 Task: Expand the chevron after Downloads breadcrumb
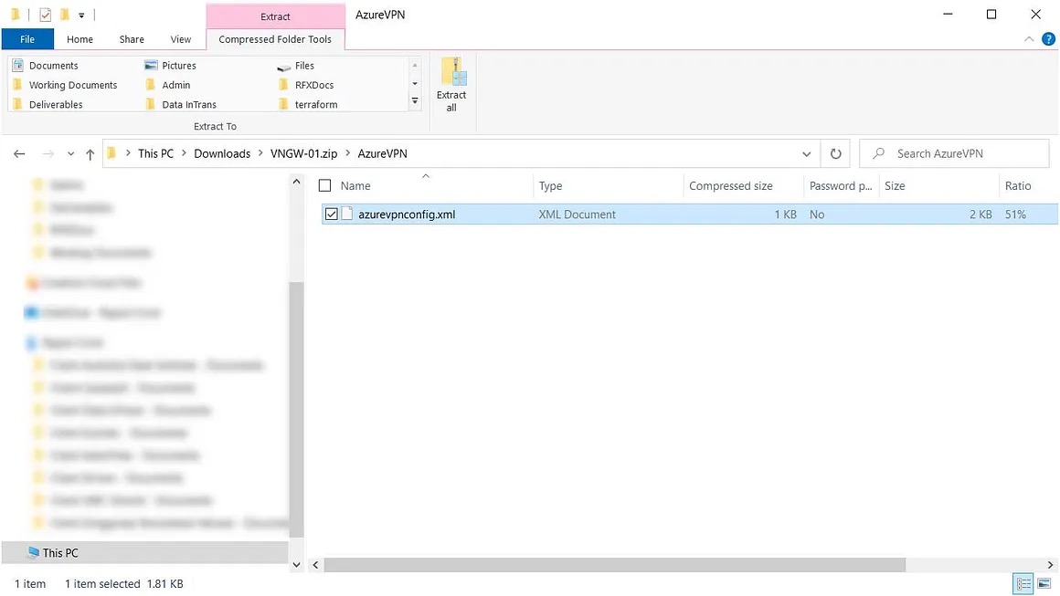260,154
